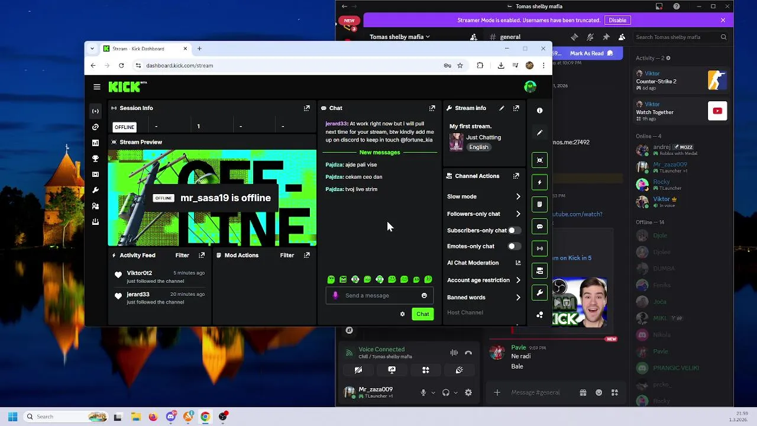Pop out the Session Info panel

(306, 108)
